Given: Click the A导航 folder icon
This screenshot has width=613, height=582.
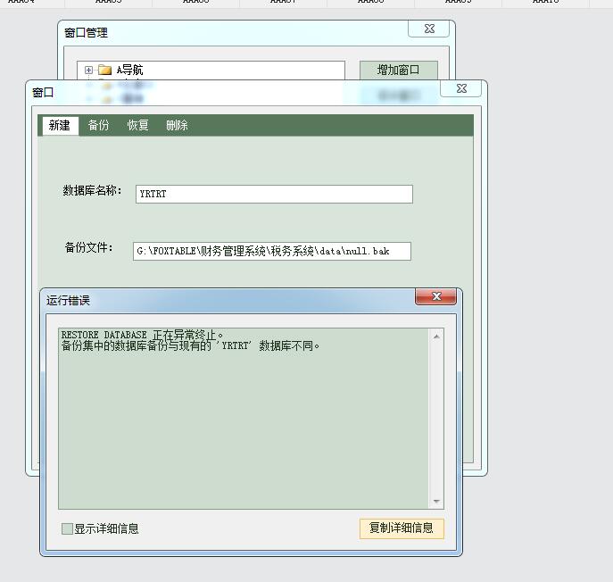Looking at the screenshot, I should (105, 70).
